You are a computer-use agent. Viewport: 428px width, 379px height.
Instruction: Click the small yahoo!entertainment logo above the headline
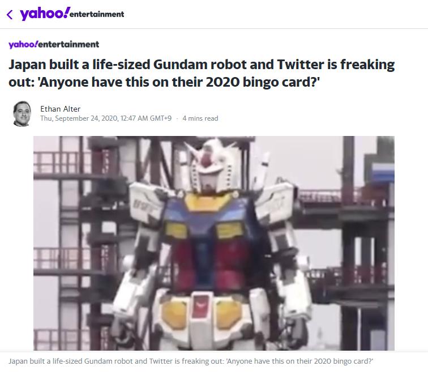[x=54, y=44]
